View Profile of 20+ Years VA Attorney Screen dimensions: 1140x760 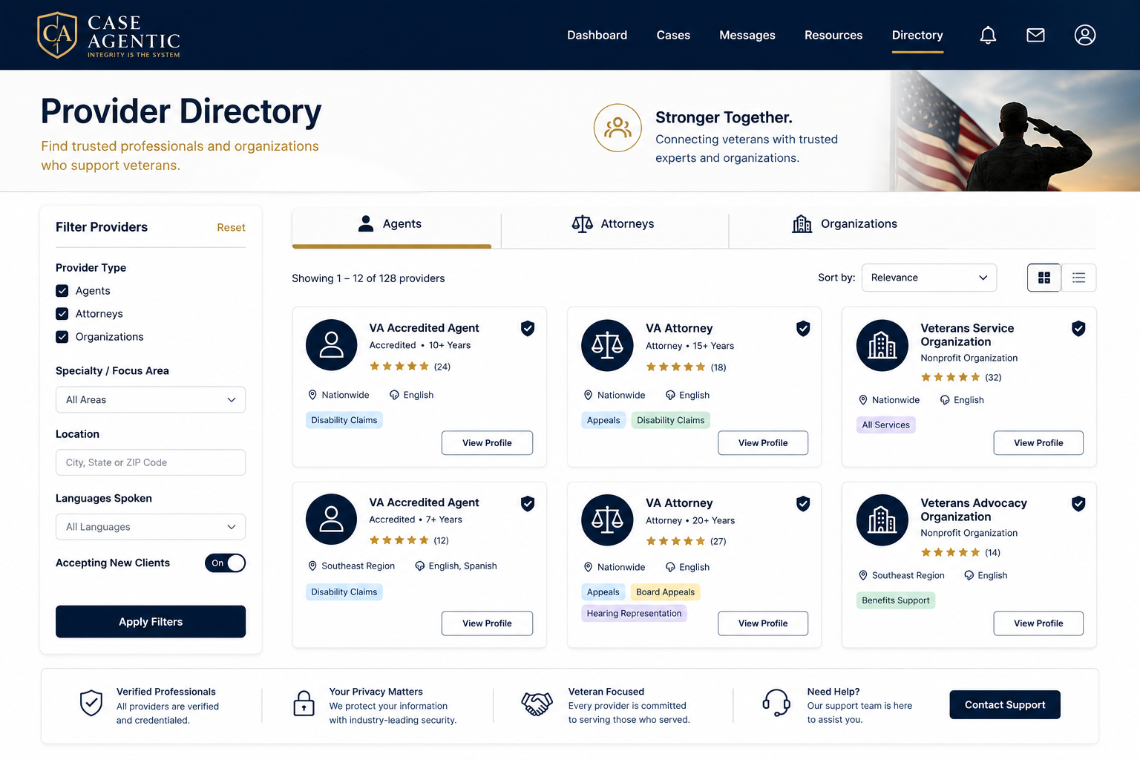[763, 623]
